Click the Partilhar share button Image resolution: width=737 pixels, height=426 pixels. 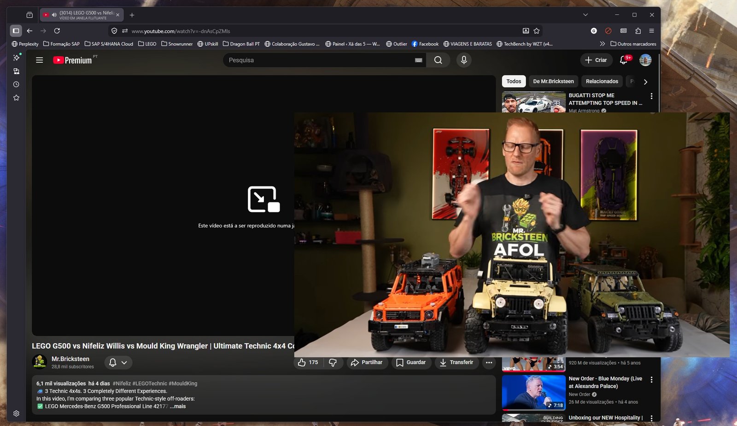coord(367,362)
